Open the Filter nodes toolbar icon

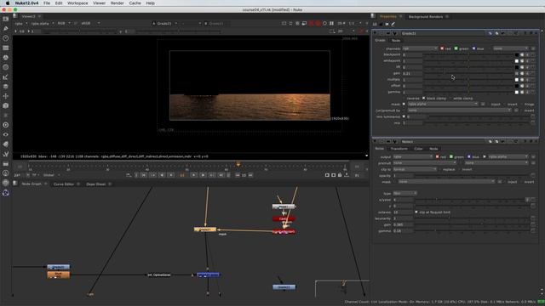(6, 67)
